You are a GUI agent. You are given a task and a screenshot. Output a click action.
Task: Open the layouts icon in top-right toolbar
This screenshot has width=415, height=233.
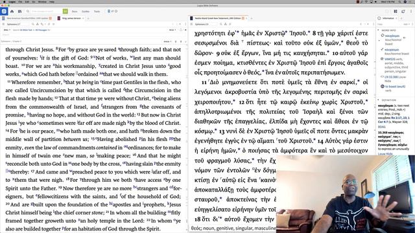tap(396, 12)
